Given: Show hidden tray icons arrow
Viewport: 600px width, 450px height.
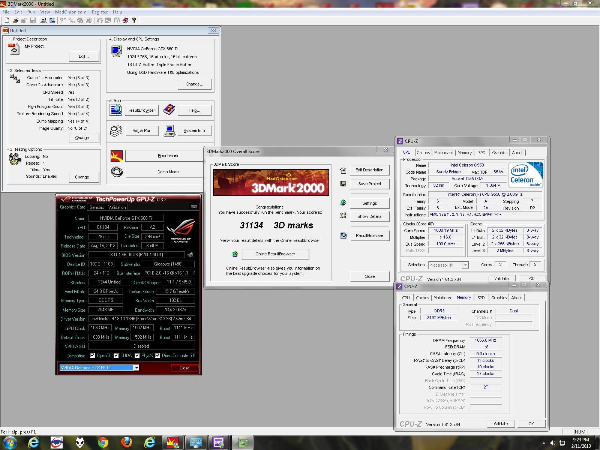Looking at the screenshot, I should click(x=544, y=443).
